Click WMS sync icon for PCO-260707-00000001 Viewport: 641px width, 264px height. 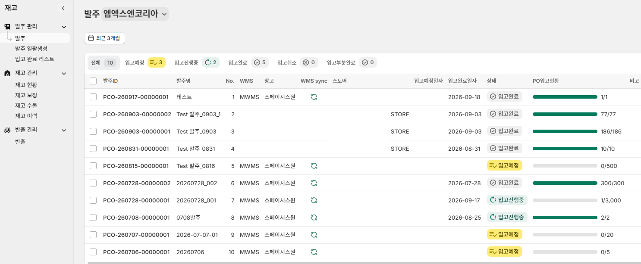pyautogui.click(x=314, y=235)
